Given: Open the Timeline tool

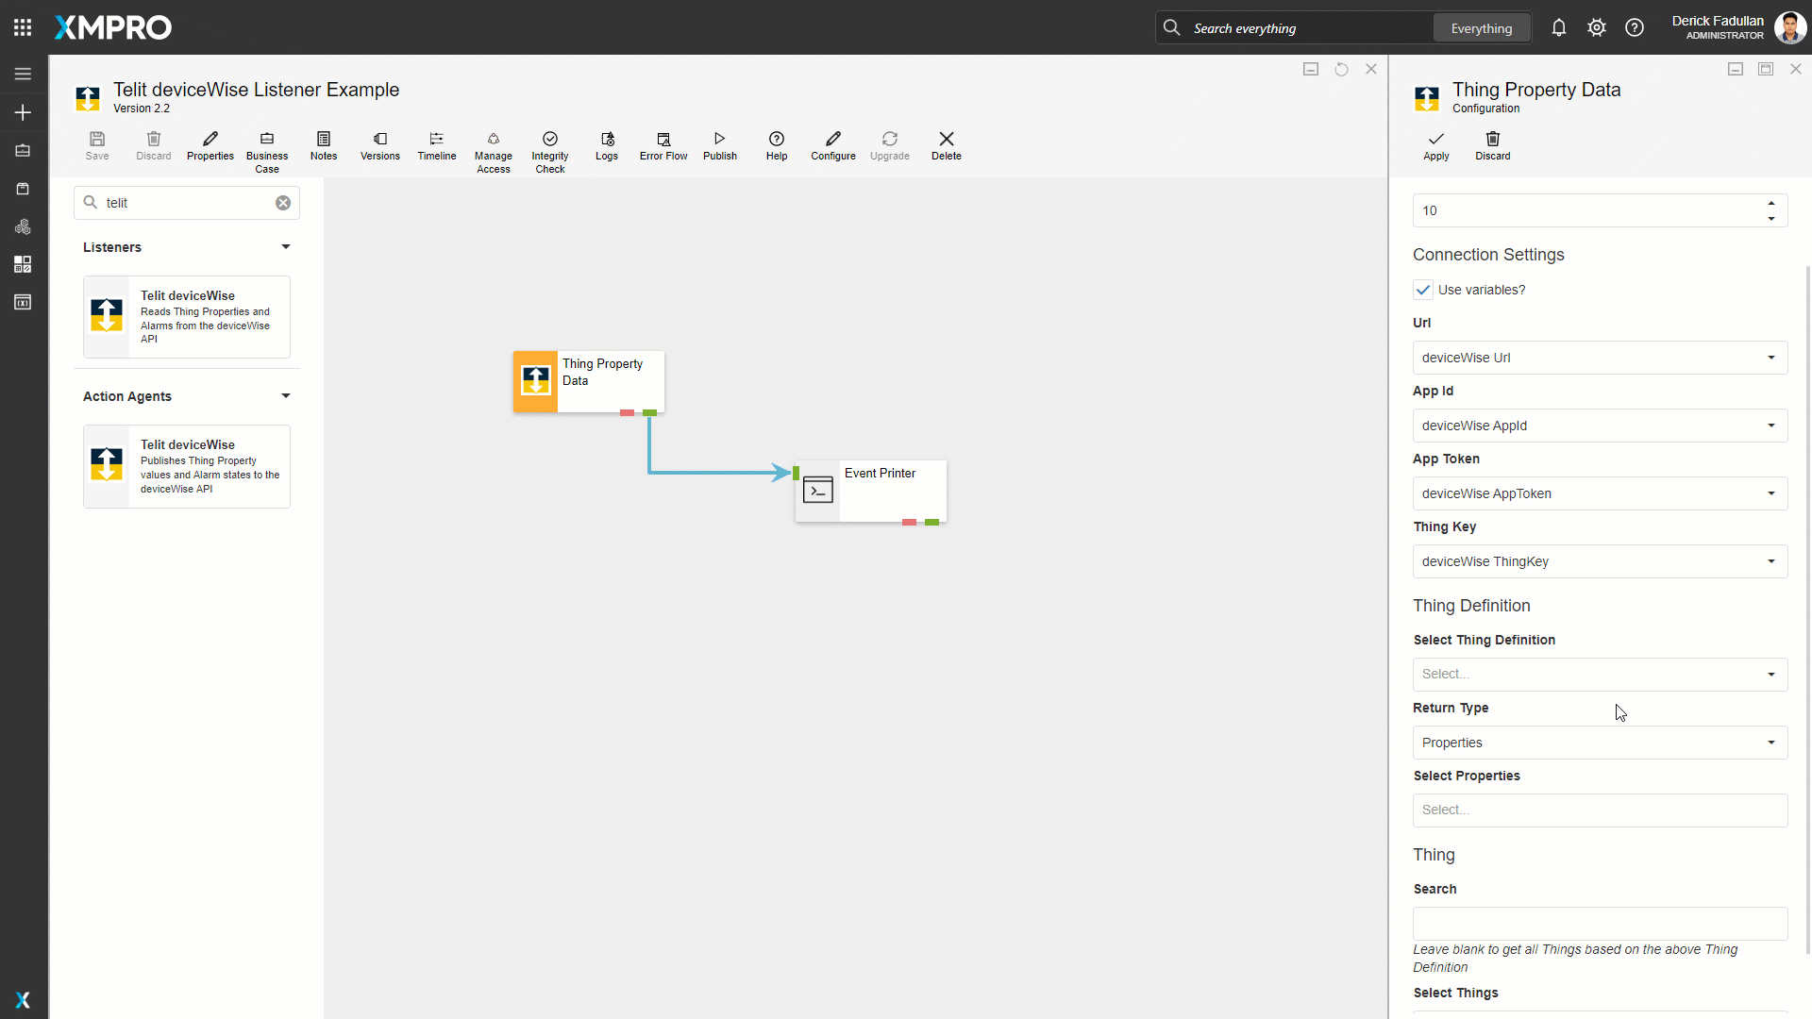Looking at the screenshot, I should coord(436,146).
